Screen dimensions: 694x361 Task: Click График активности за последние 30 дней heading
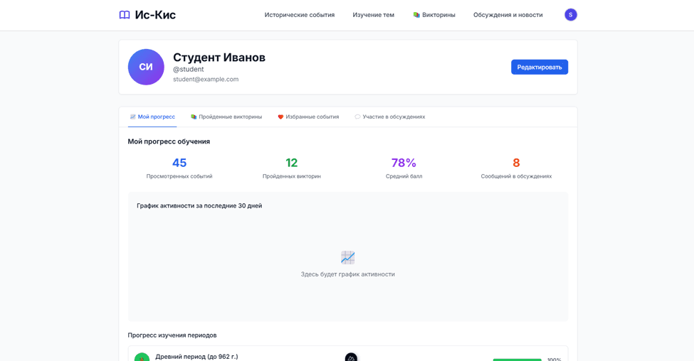(x=199, y=206)
